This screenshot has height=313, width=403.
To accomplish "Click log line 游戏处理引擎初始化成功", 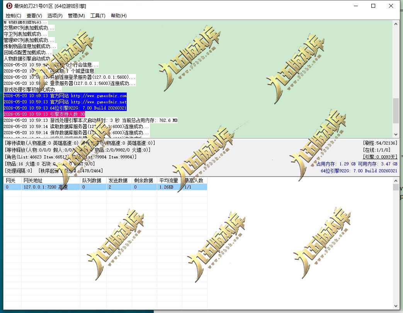I will click(32, 89).
